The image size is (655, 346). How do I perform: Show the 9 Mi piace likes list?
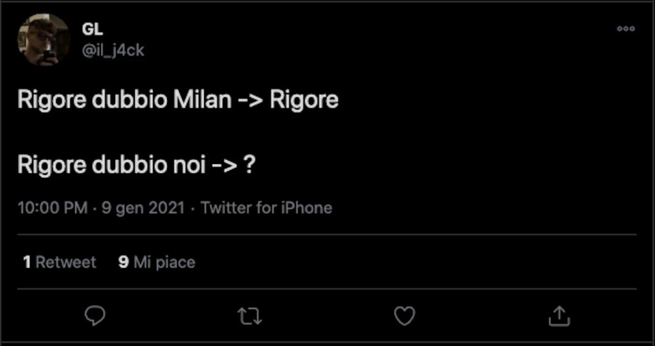click(157, 262)
